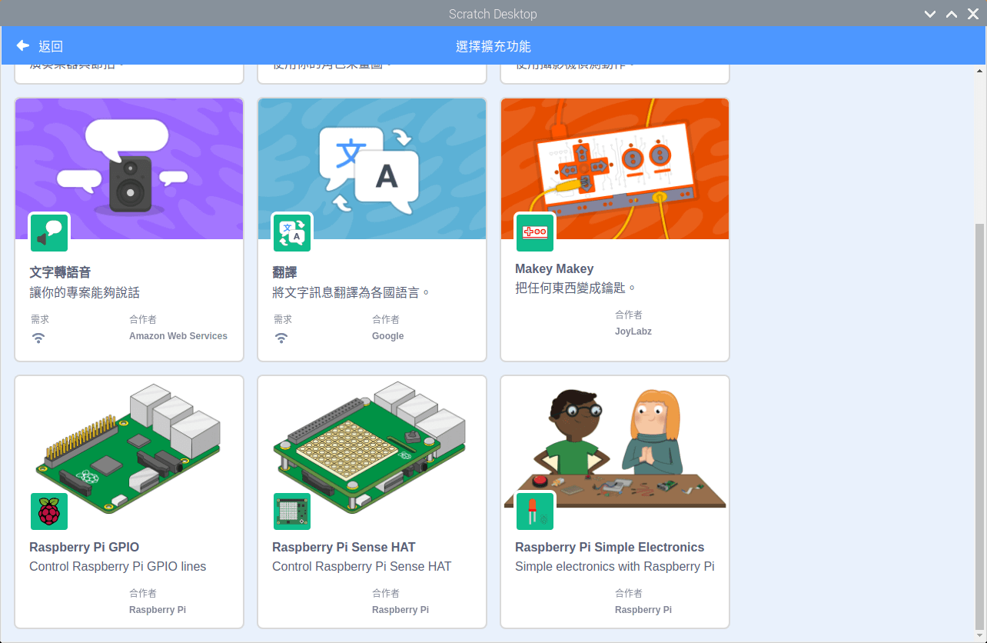Select the Raspberry Pi Simple Electronics title
Viewport: 987px width, 643px height.
coord(610,547)
